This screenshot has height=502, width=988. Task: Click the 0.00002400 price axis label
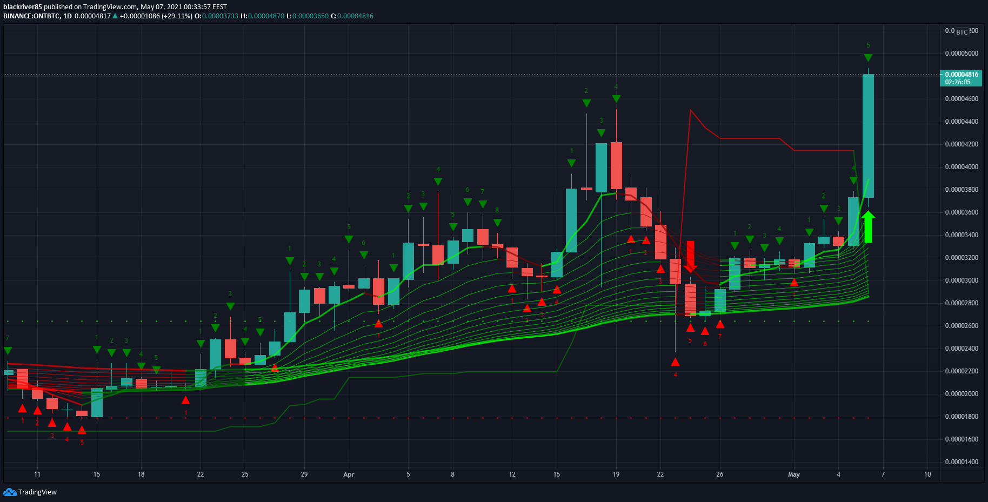(x=962, y=349)
